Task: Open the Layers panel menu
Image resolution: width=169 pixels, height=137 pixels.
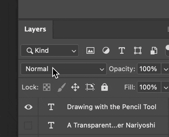Action: 168,29
